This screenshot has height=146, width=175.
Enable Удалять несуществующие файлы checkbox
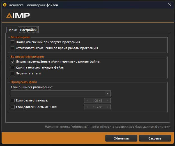point(12,67)
